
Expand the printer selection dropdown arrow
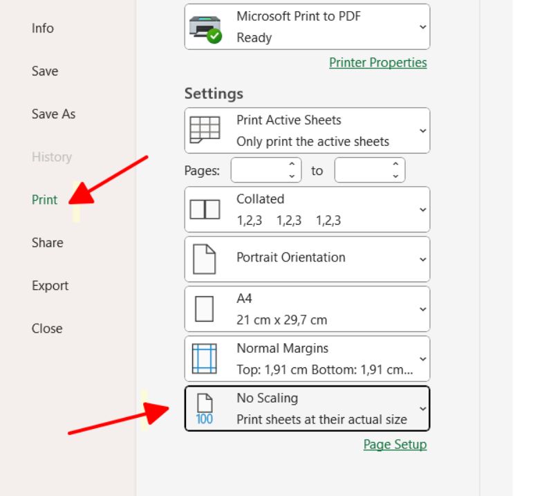(422, 27)
